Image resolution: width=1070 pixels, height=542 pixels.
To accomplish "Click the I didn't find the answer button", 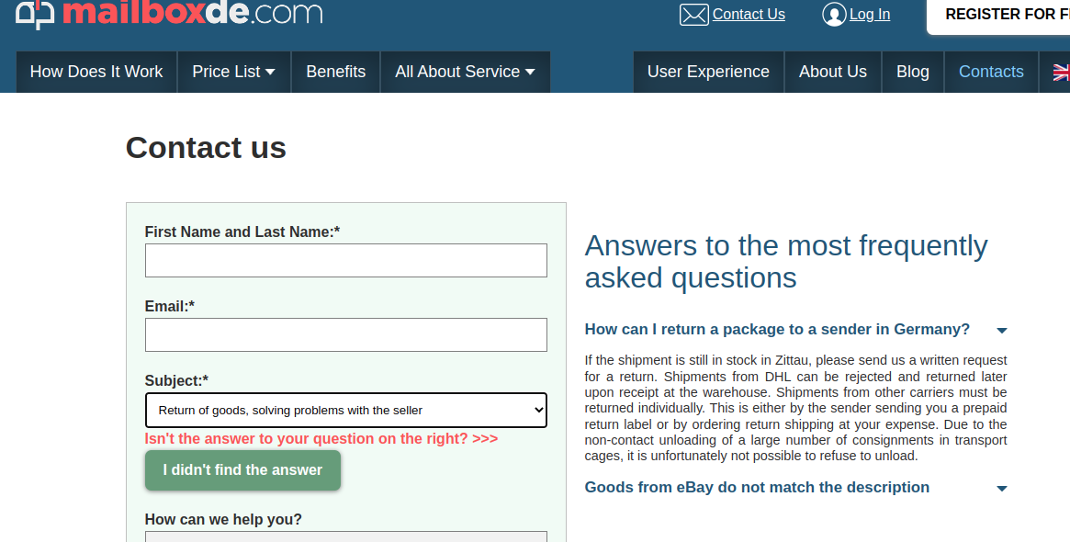I will tap(243, 470).
